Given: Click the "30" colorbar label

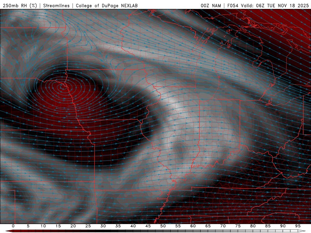Looking at the screenshot, I should (x=103, y=226).
